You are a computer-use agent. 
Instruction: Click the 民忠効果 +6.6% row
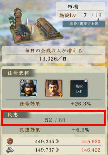click(54, 130)
